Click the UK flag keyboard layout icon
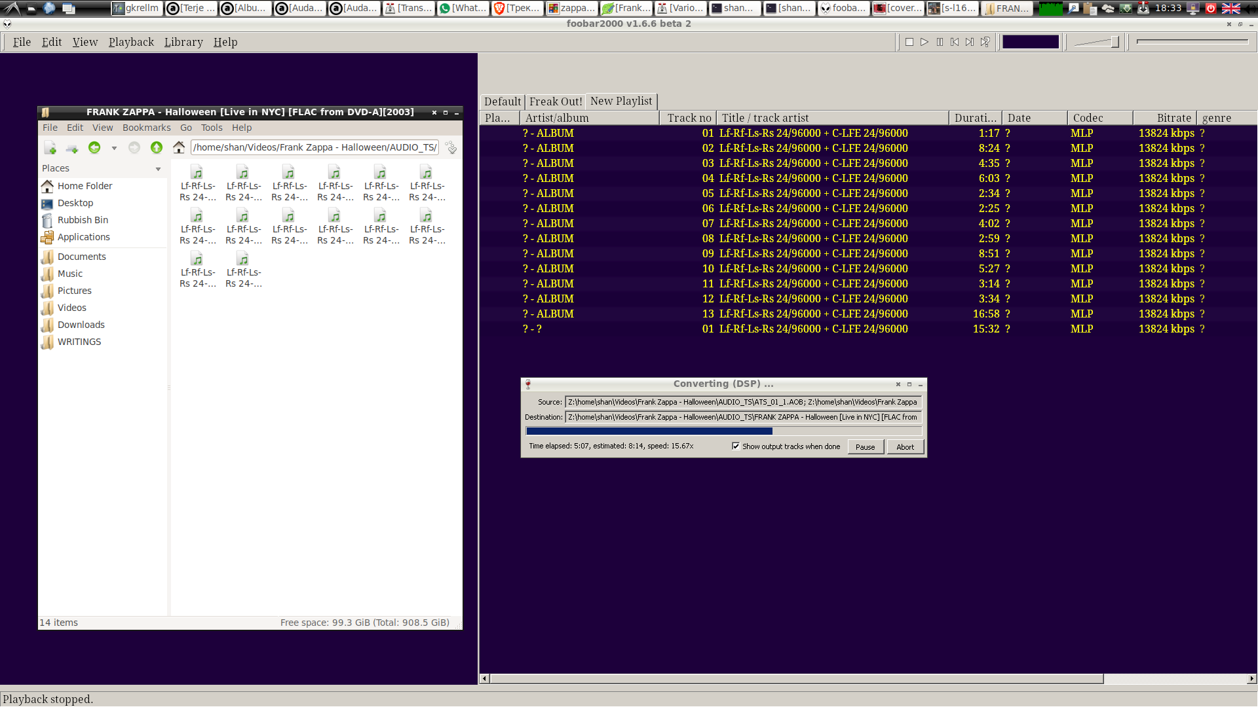The image size is (1258, 707). click(1231, 9)
